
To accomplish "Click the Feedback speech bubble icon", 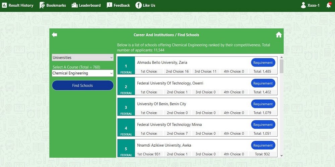I will [x=110, y=5].
